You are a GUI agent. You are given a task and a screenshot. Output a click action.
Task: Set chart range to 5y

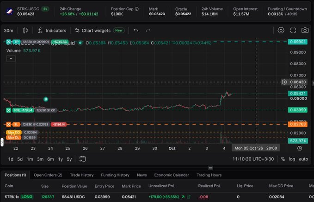click(69, 159)
